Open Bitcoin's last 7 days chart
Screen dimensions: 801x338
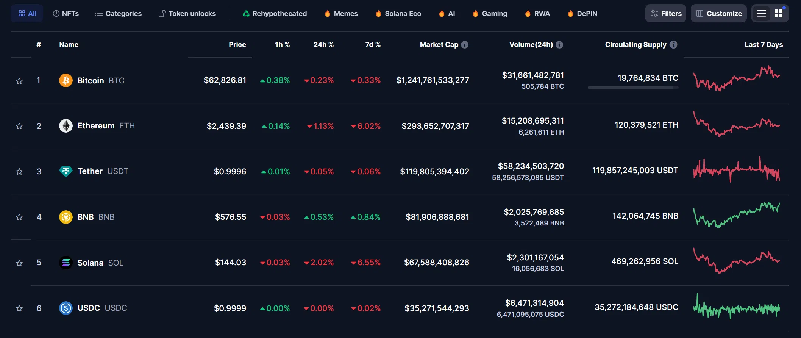coord(737,78)
